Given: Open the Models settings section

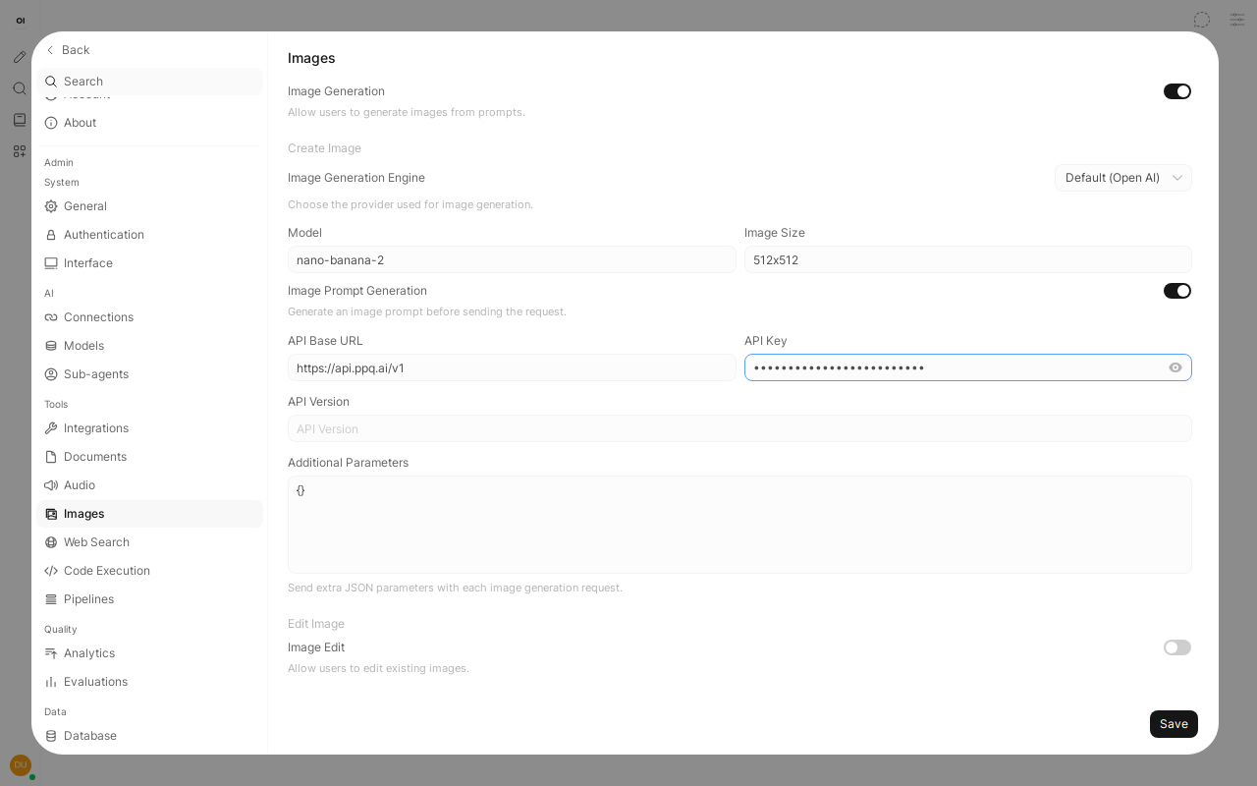Looking at the screenshot, I should (x=149, y=346).
